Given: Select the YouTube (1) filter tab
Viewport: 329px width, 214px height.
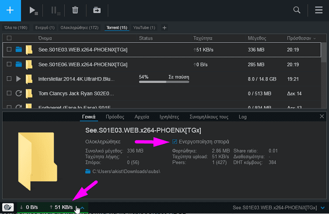Looking at the screenshot, I should pyautogui.click(x=144, y=27).
